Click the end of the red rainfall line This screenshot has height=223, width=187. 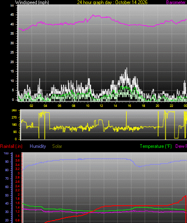[186, 196]
